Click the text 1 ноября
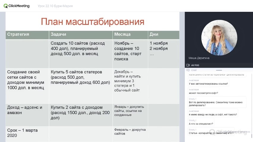 [x=159, y=43]
